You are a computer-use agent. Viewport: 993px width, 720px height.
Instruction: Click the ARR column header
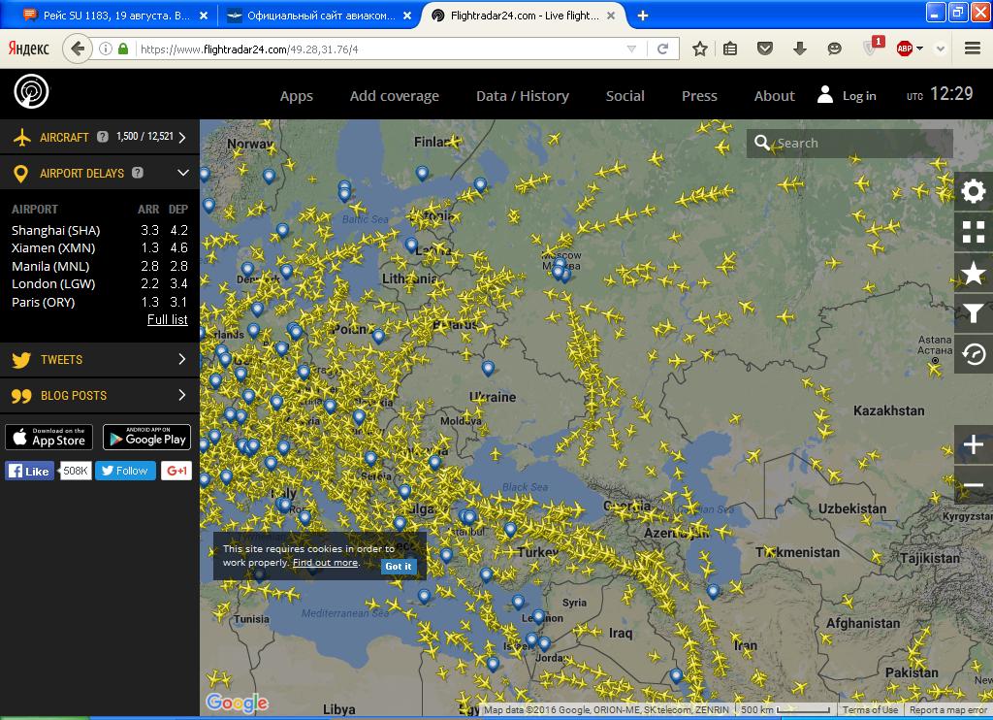148,210
